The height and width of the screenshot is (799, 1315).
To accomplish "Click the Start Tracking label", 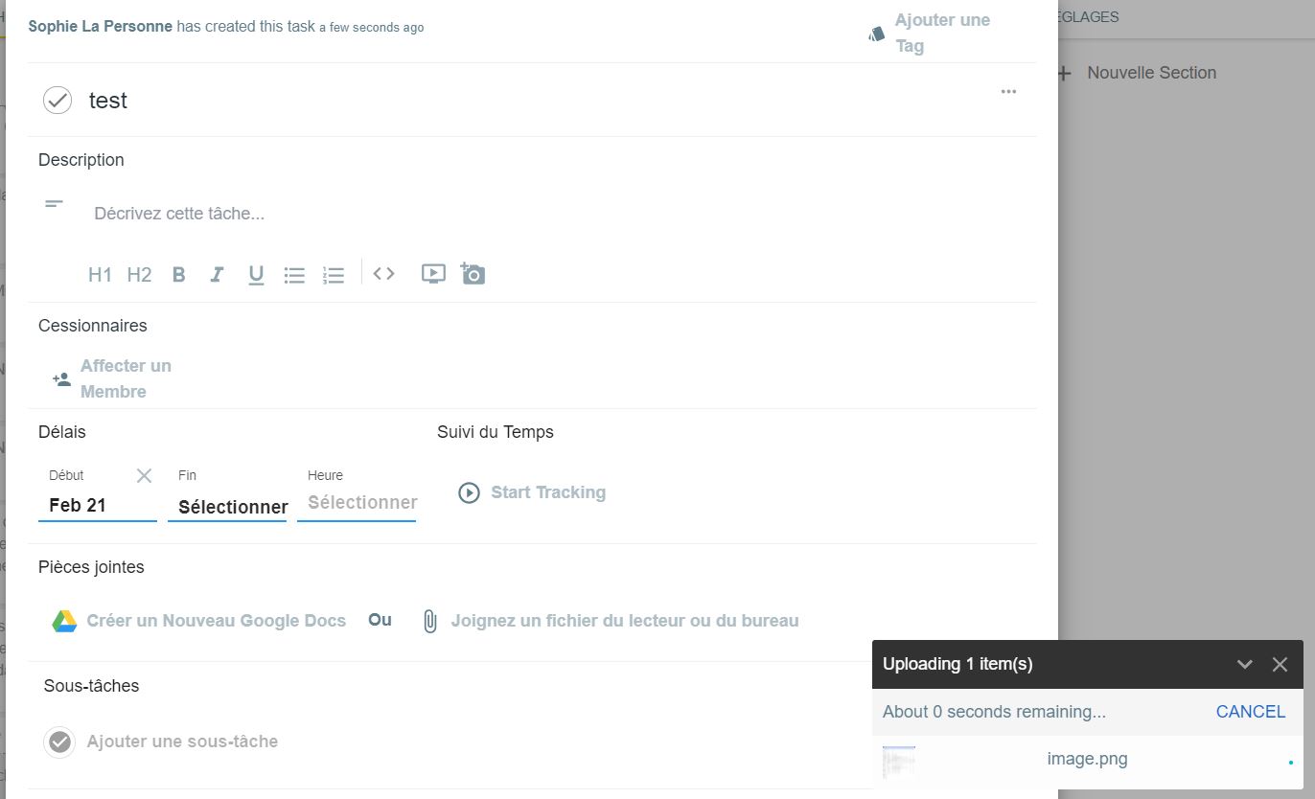I will tap(548, 492).
